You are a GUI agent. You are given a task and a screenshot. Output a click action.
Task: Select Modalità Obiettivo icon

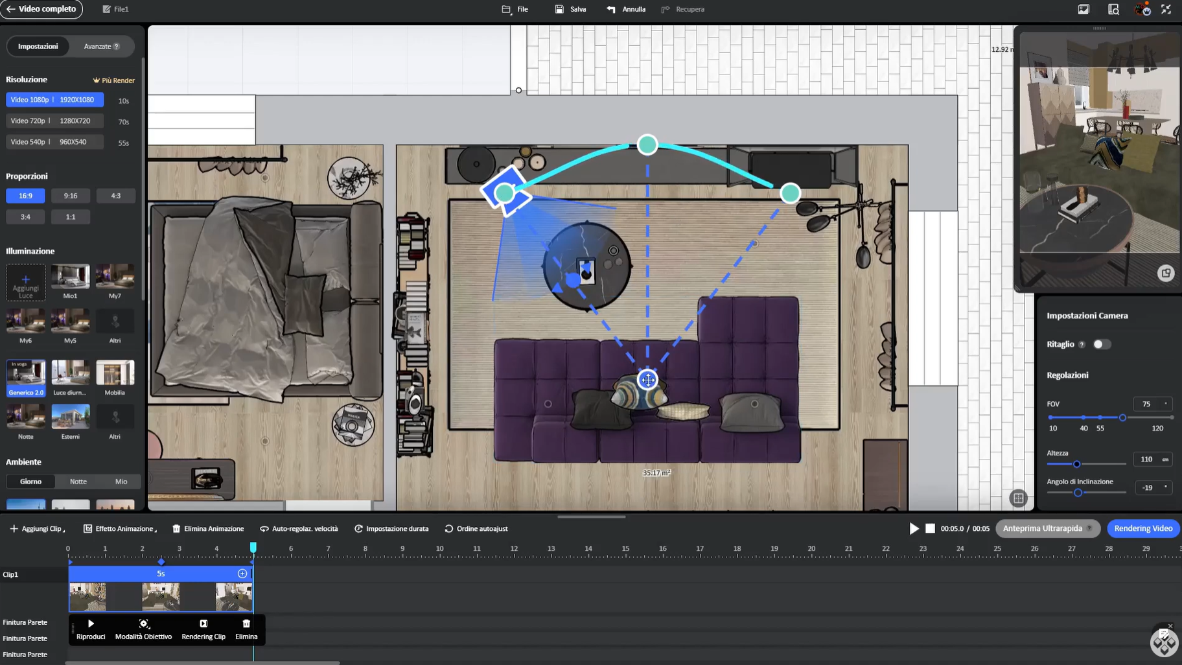tap(144, 624)
